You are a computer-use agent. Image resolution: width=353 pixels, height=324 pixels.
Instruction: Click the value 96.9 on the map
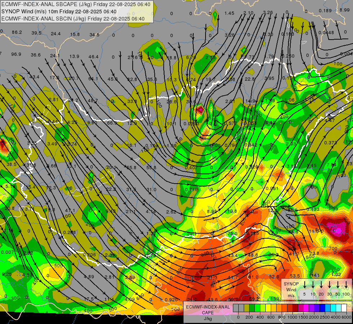[x=16, y=54]
